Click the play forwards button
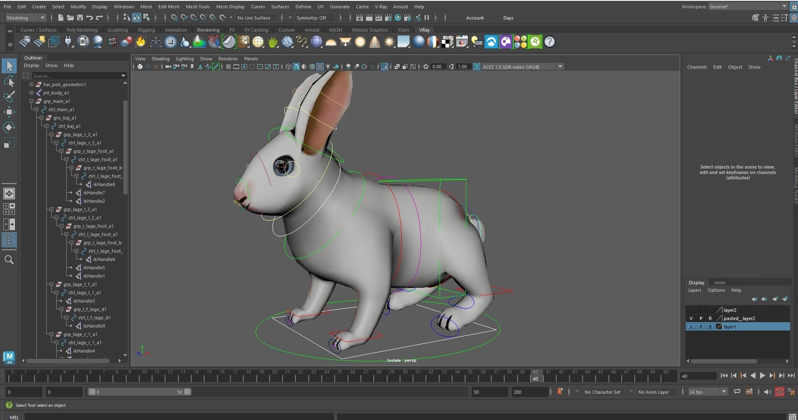Image resolution: width=798 pixels, height=420 pixels. (762, 375)
